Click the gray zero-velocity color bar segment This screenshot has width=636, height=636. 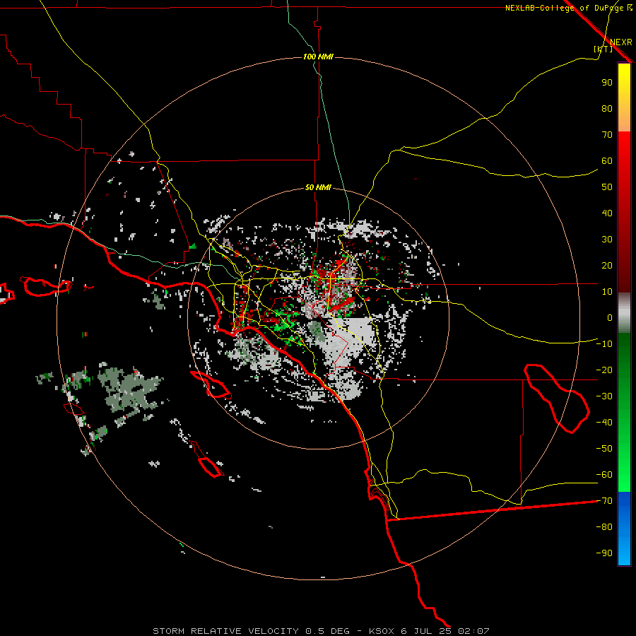point(624,313)
